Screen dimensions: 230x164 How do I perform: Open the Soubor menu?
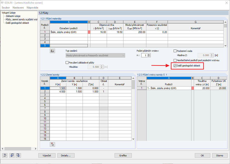(6, 8)
